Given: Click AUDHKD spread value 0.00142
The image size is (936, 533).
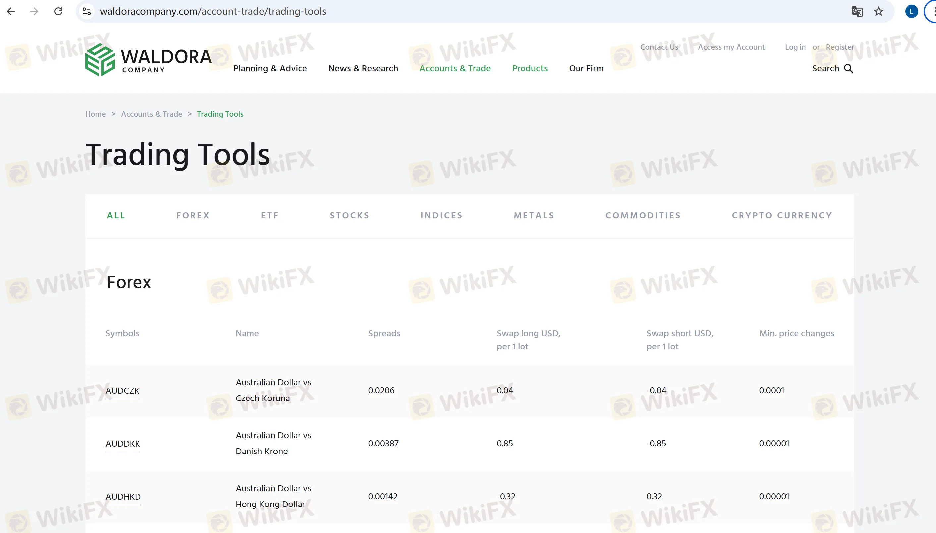Looking at the screenshot, I should [x=383, y=496].
